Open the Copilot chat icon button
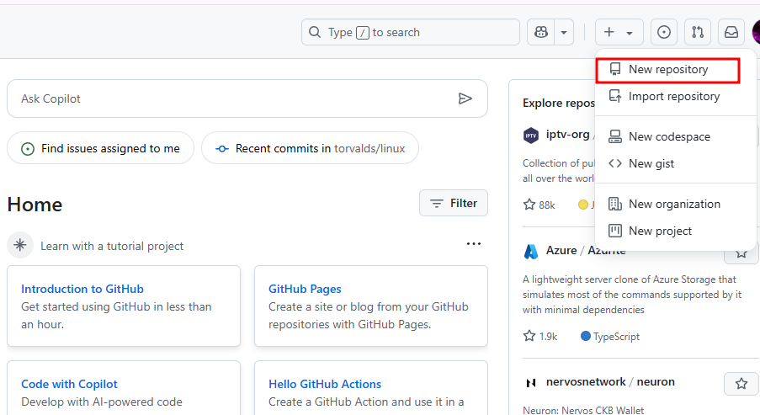Screen dimensions: 760x415 541,33
